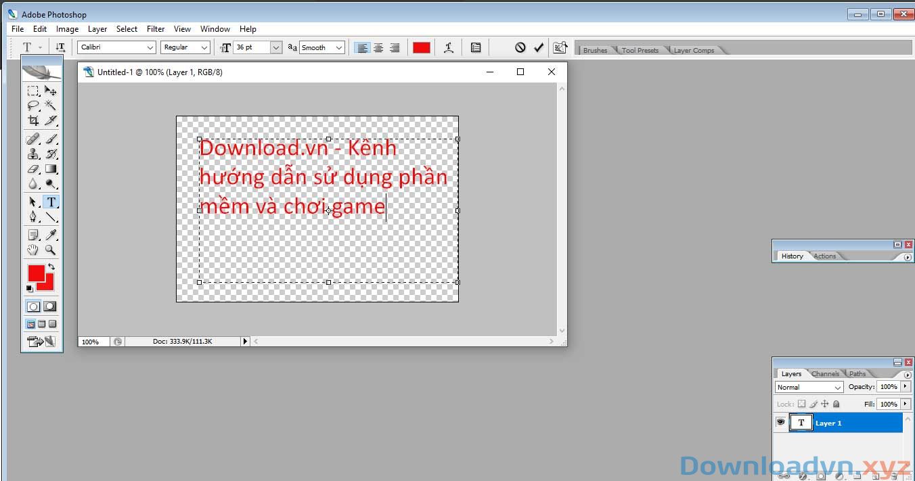
Task: Switch to Quick Mask Mode
Action: click(x=50, y=306)
